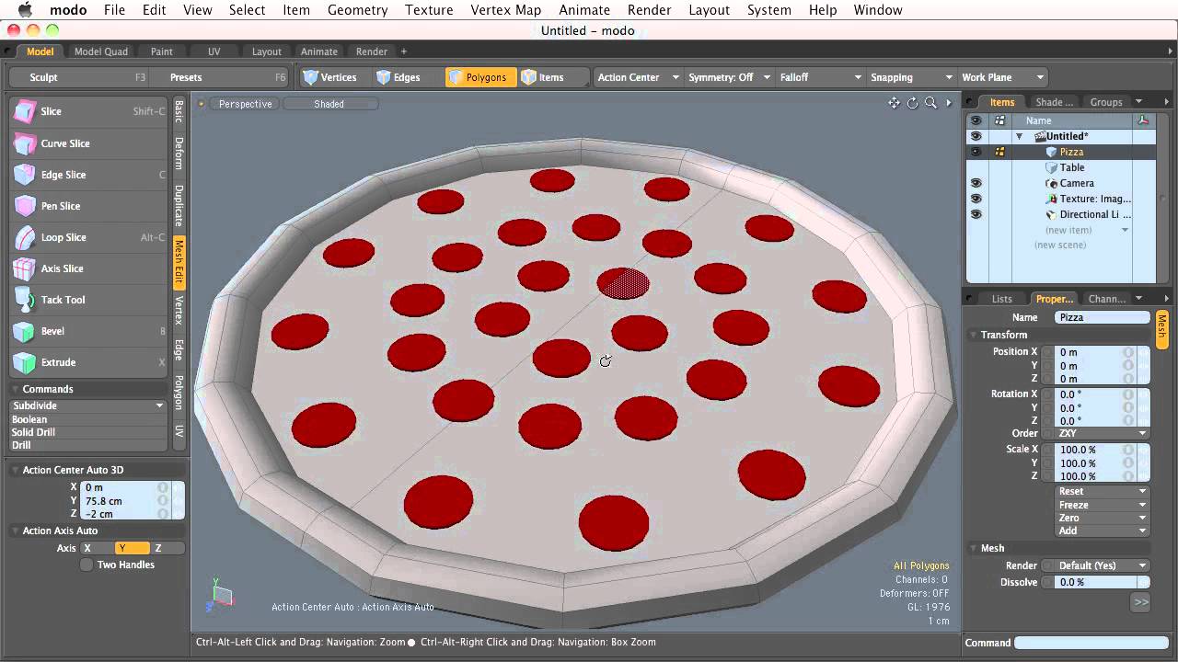Set Action Axis to Y
The width and height of the screenshot is (1178, 662).
click(x=133, y=548)
